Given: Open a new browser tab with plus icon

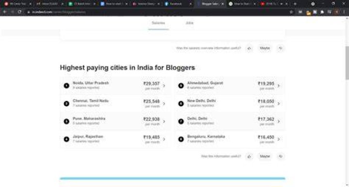Looking at the screenshot, I should [295, 4].
